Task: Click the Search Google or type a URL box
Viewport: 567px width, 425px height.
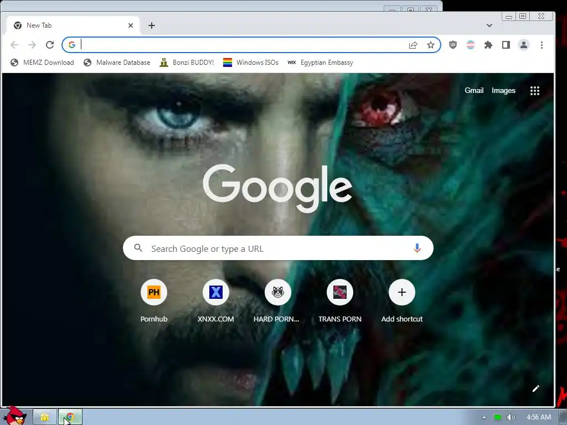Action: tap(278, 248)
